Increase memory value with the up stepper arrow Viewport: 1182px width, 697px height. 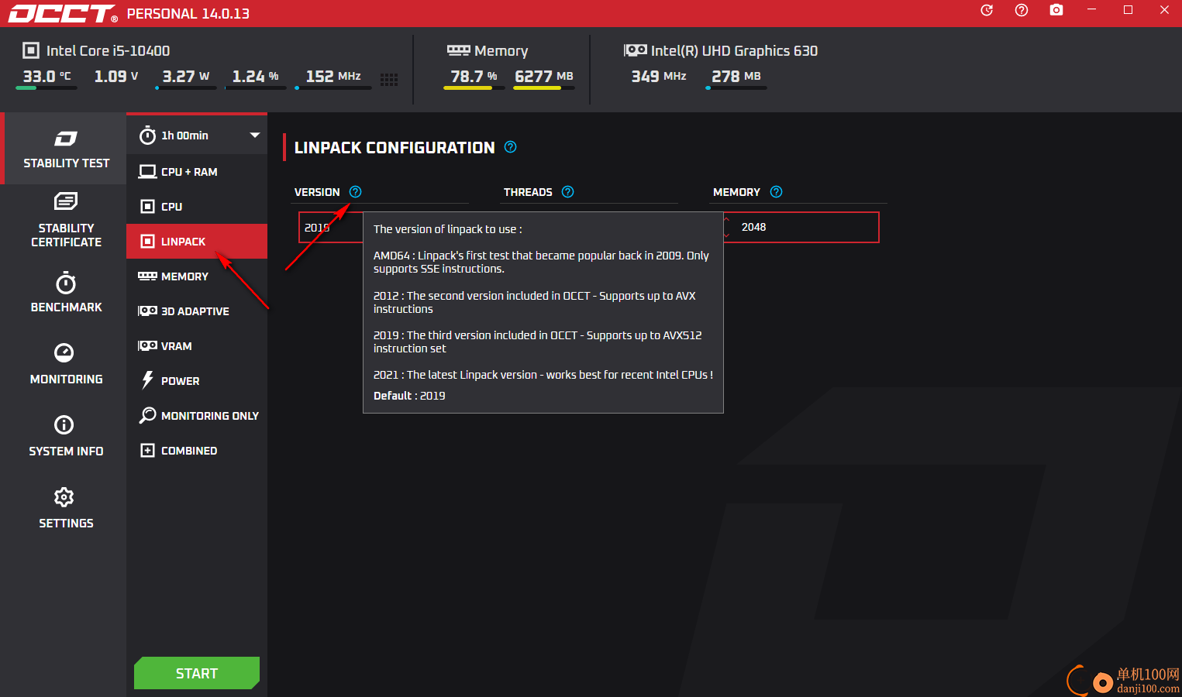coord(726,220)
